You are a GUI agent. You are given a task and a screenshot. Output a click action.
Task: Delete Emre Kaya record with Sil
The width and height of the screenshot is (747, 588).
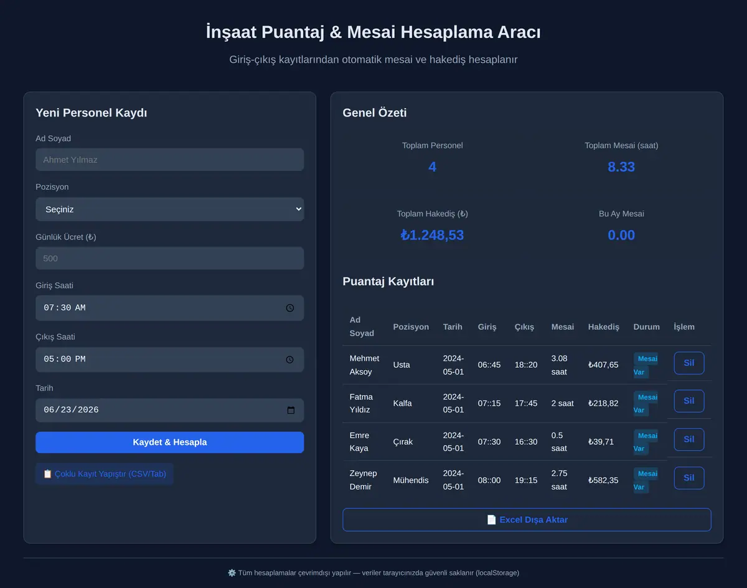[689, 439]
